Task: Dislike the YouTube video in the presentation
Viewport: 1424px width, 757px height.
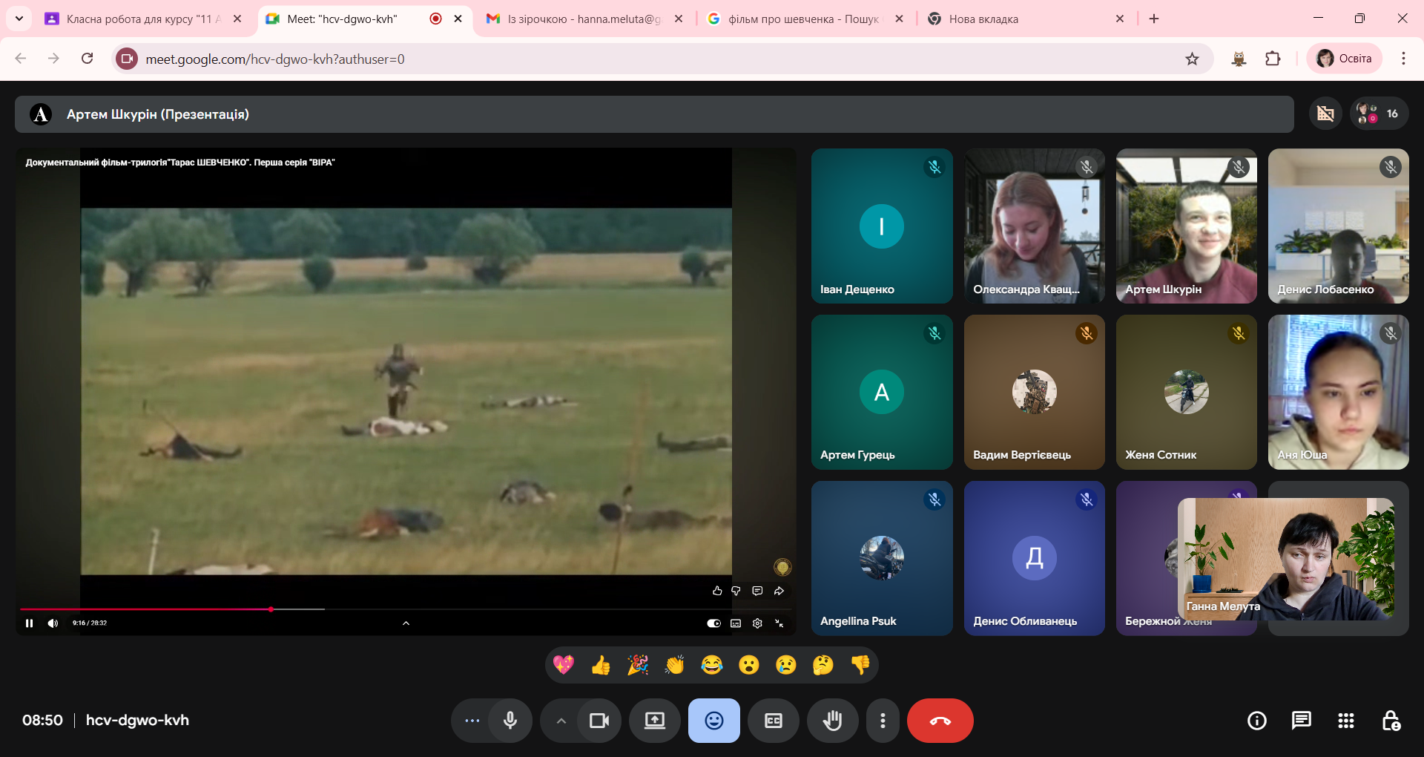Action: point(736,591)
